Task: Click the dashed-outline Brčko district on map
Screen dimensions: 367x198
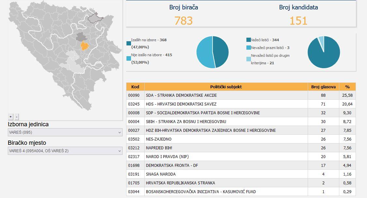Action: coord(95,18)
